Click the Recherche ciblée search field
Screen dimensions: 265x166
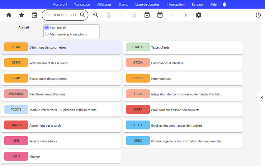click(x=62, y=15)
